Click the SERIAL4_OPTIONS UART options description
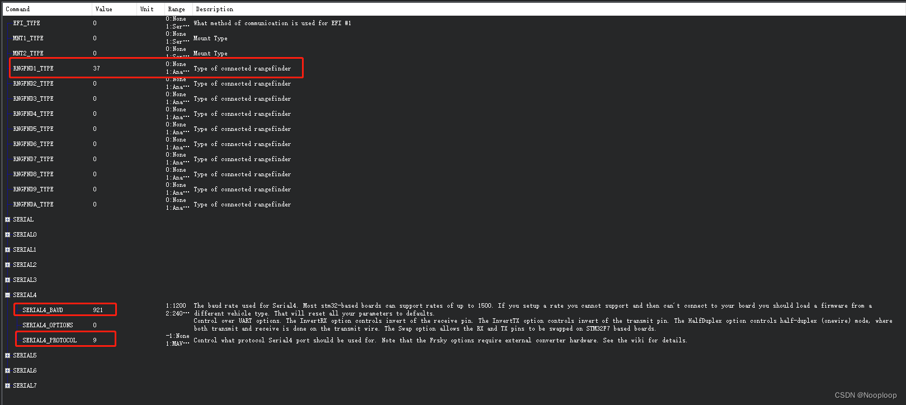Screen dimensions: 906x405 543,324
